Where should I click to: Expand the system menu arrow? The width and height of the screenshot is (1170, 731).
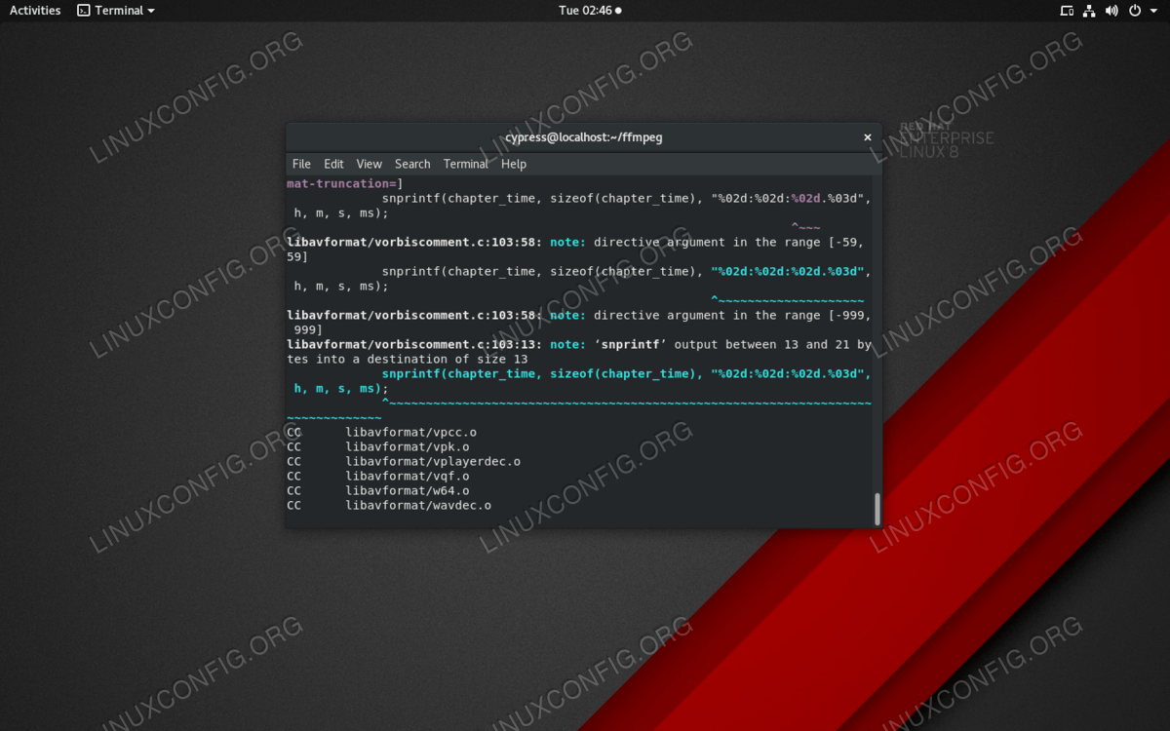click(1154, 11)
